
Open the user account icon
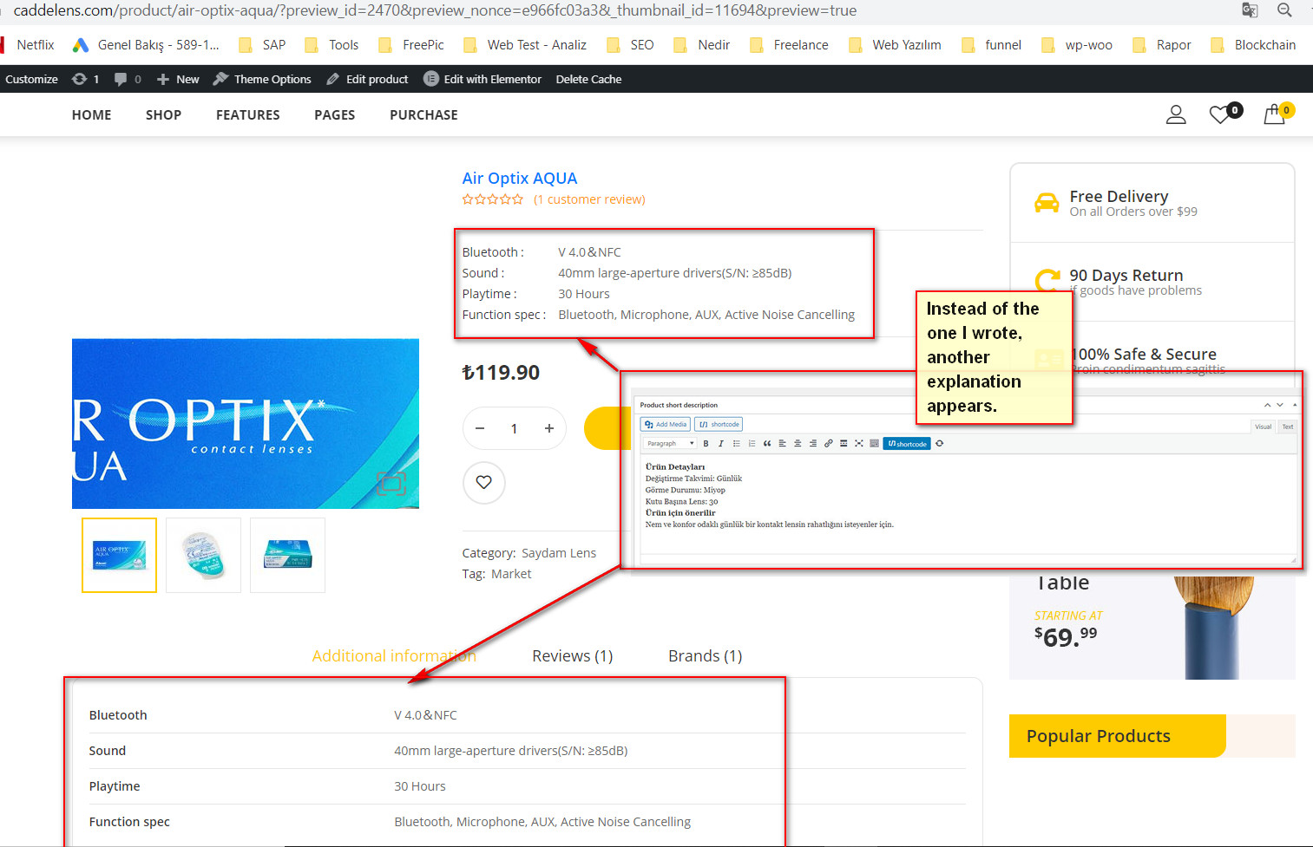1176,114
